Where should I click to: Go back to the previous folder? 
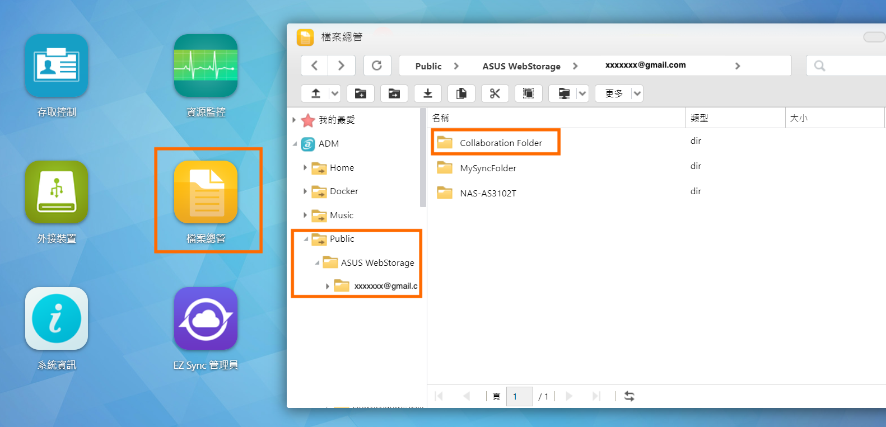pos(315,65)
